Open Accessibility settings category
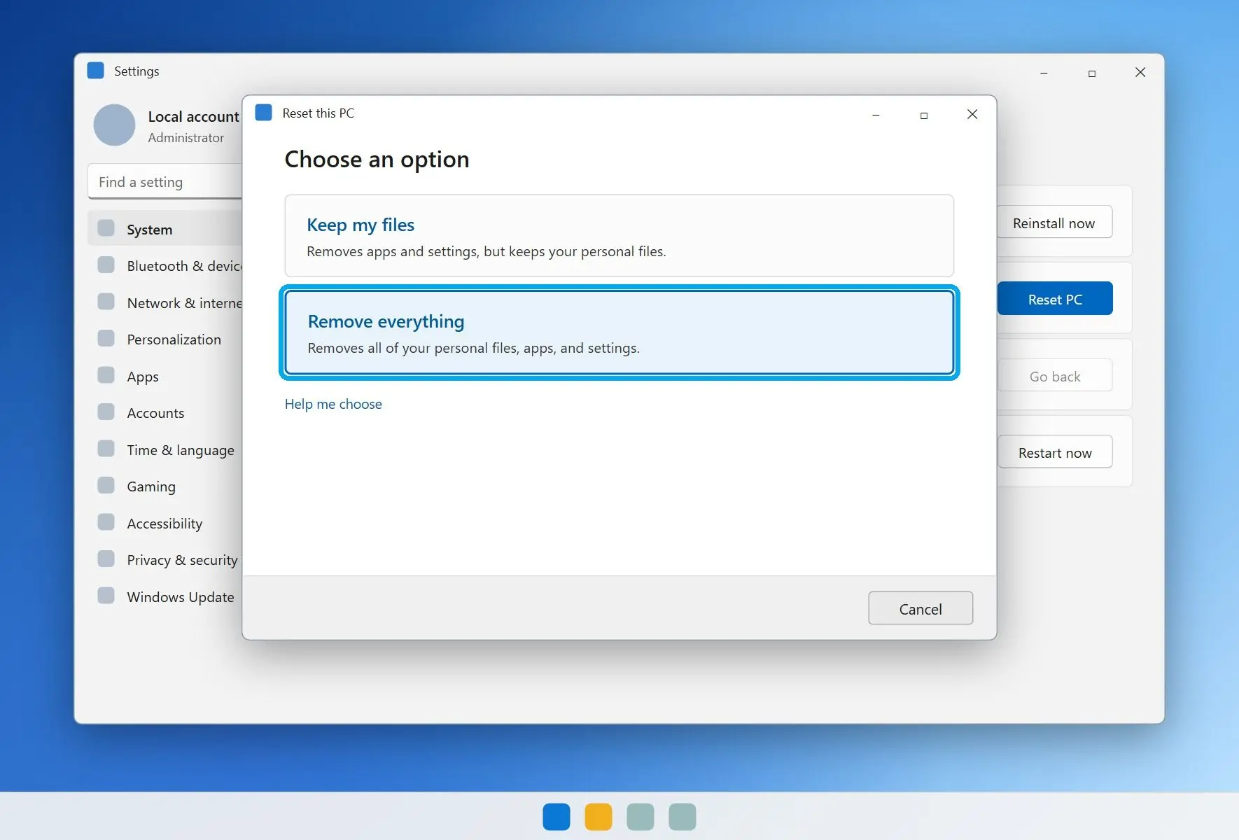Viewport: 1239px width, 840px height. [165, 524]
